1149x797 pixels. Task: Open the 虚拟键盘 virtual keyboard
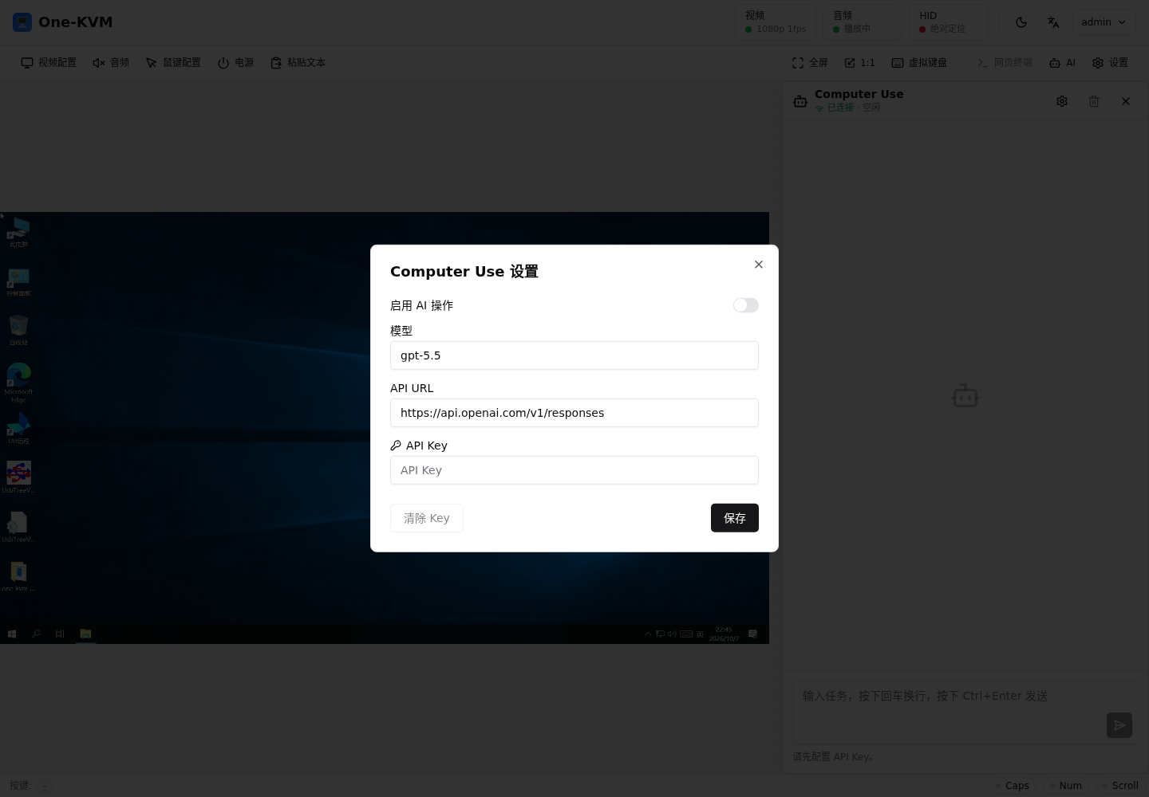(x=919, y=62)
